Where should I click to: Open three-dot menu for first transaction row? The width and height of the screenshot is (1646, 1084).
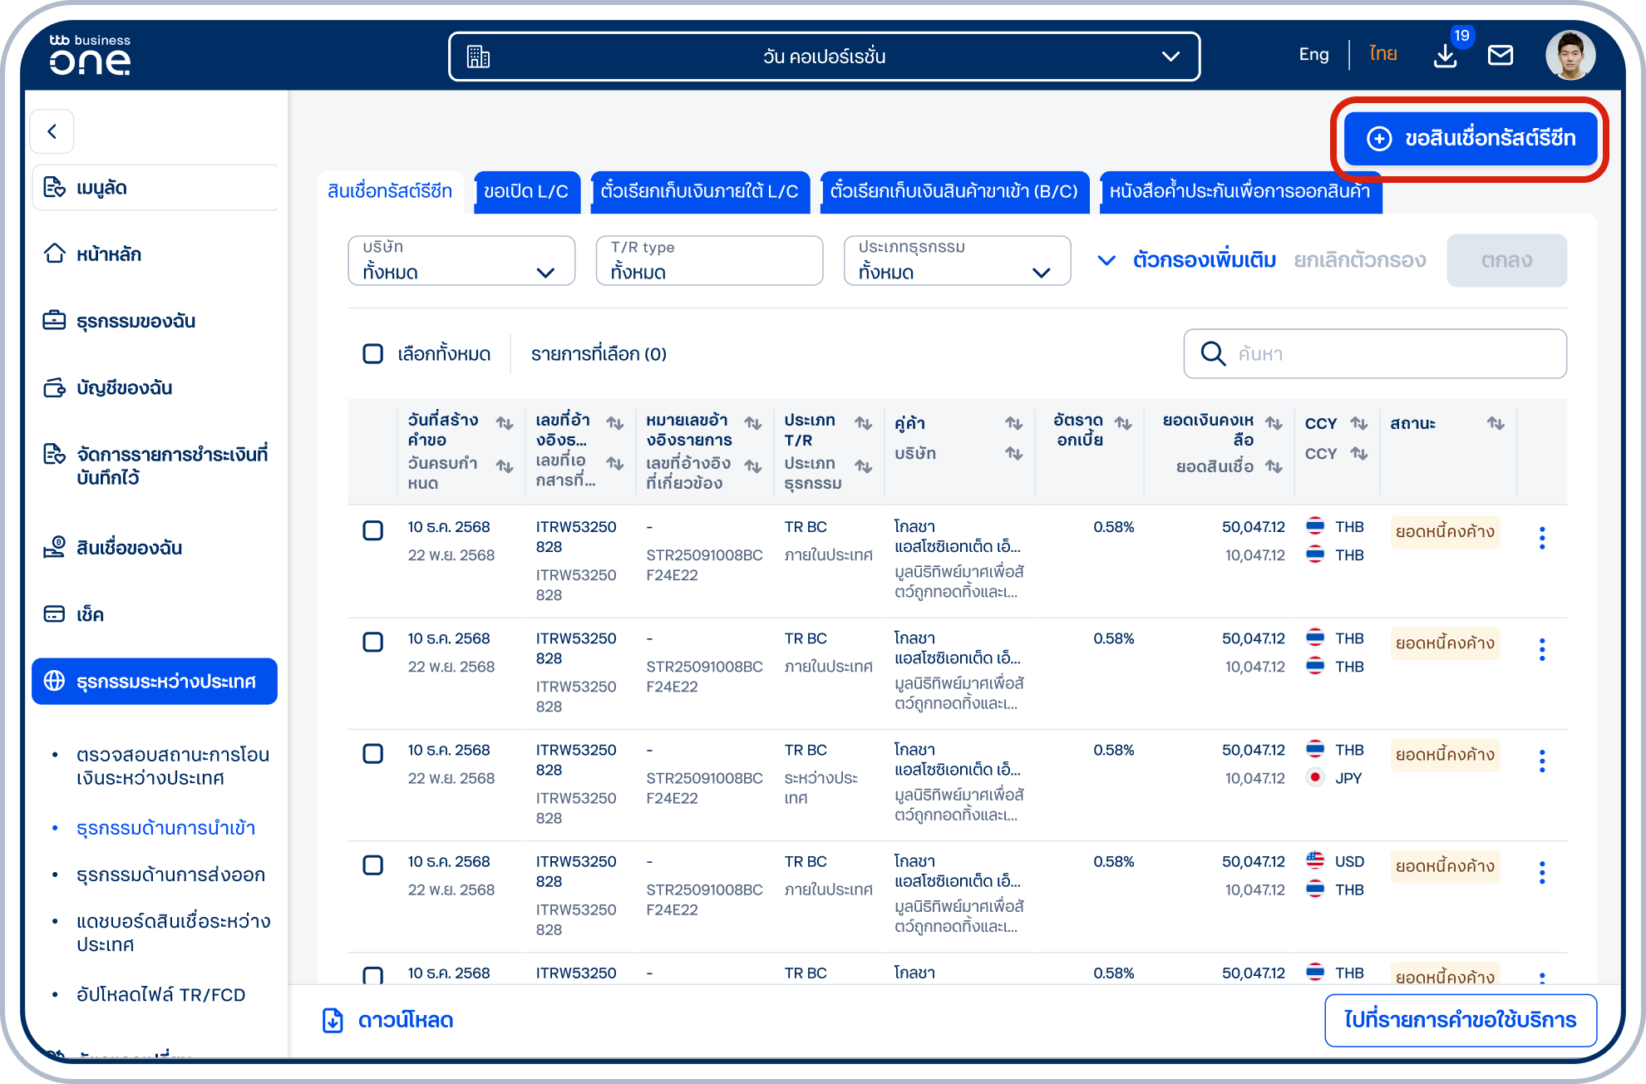1542,538
